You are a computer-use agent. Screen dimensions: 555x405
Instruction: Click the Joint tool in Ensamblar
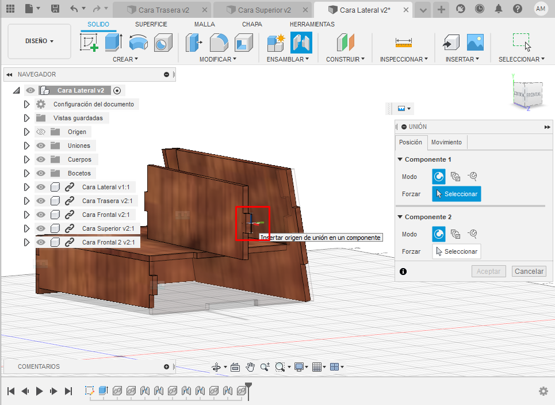tap(301, 43)
